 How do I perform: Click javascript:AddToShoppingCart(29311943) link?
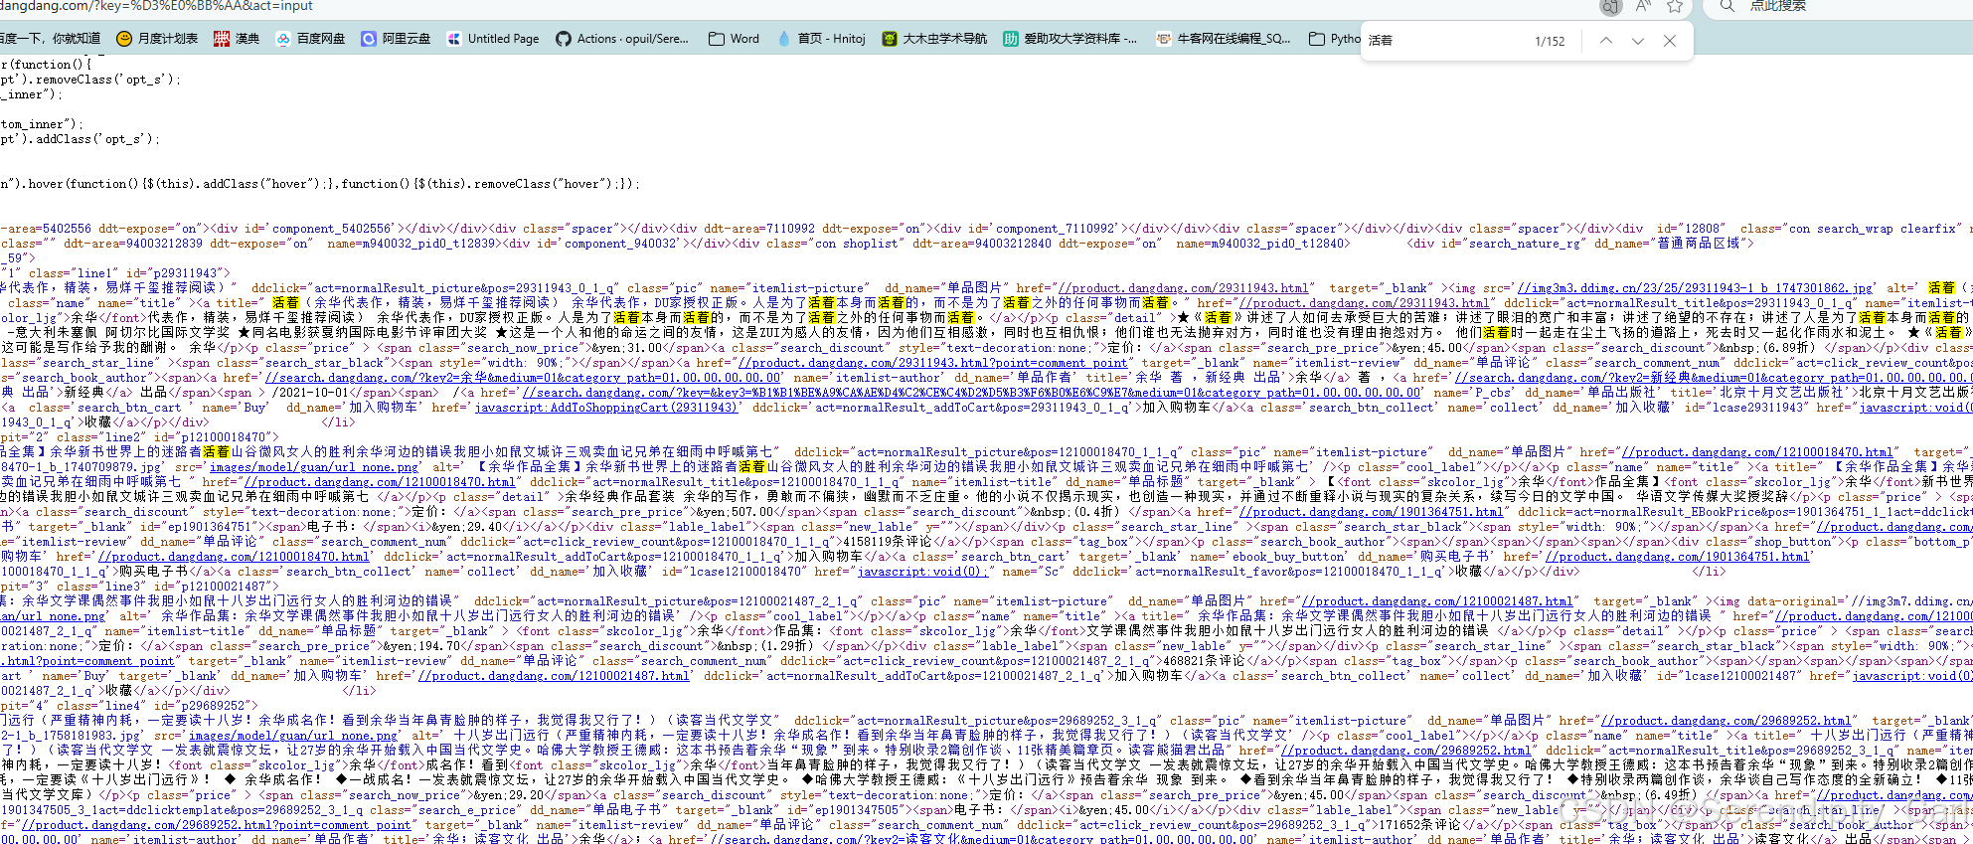pyautogui.click(x=606, y=408)
